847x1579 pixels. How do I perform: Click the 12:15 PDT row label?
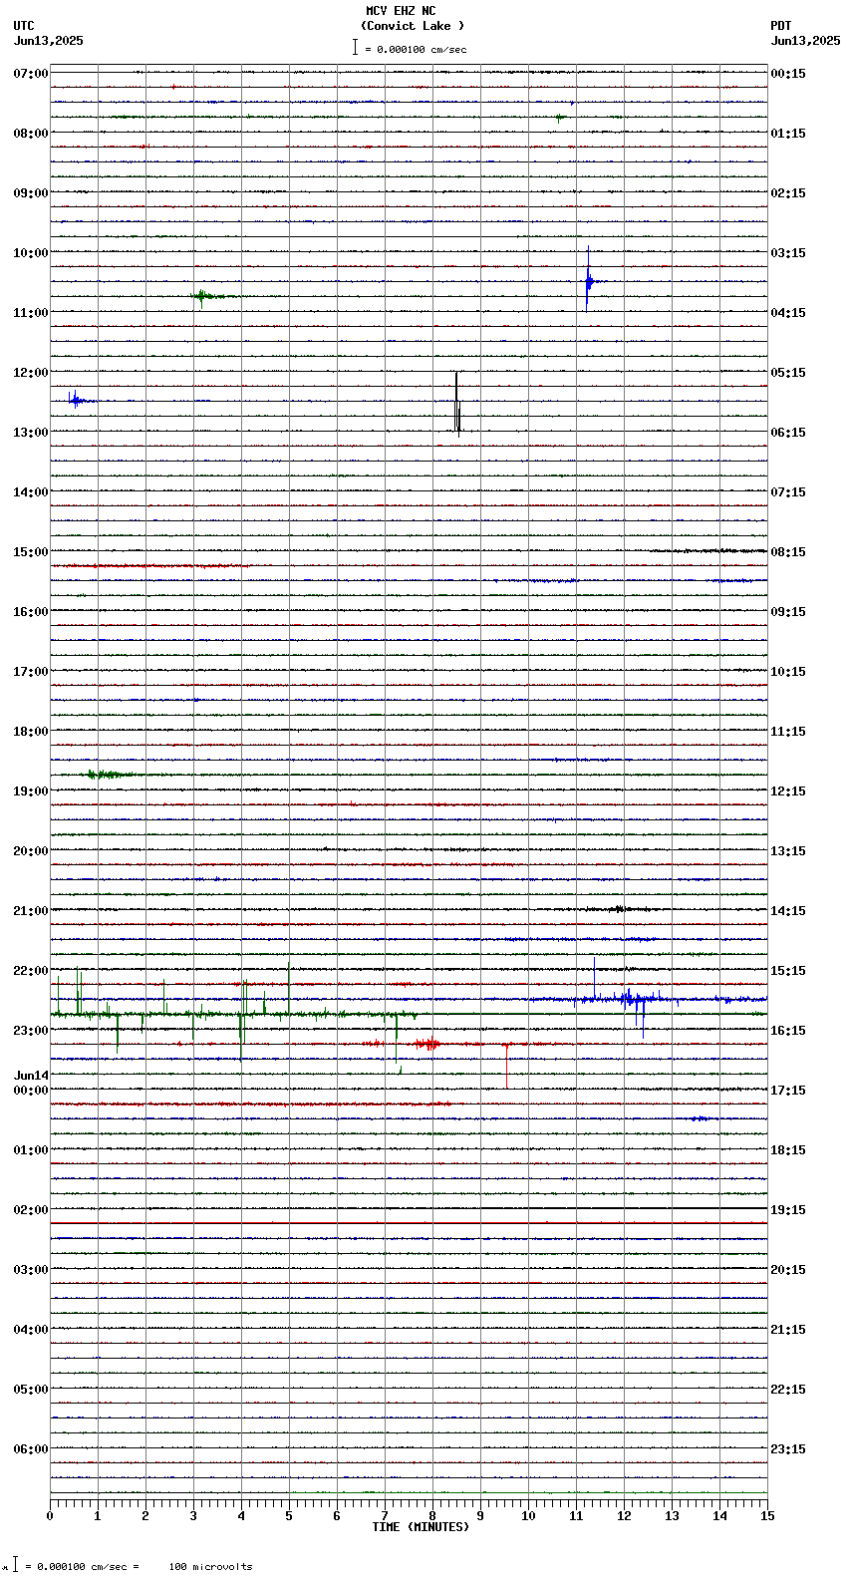(788, 791)
